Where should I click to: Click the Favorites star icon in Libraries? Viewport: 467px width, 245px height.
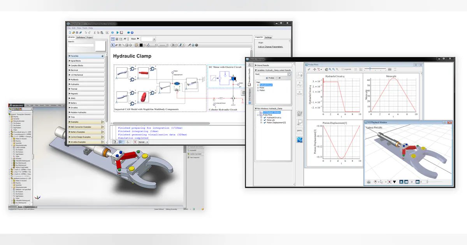point(102,56)
